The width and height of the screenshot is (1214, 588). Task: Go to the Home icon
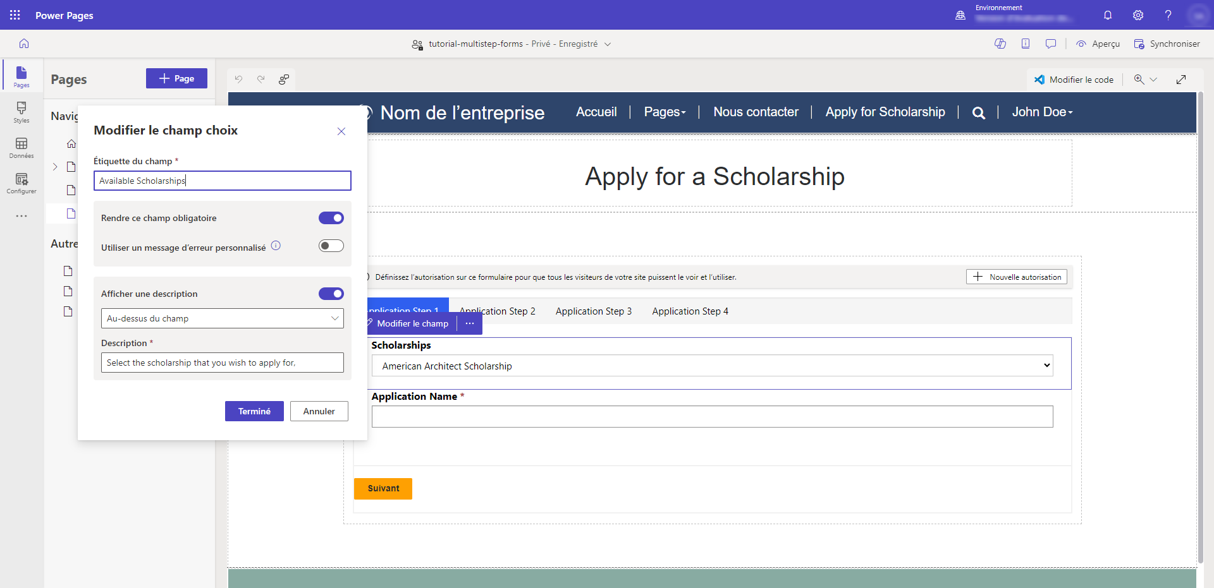tap(24, 44)
